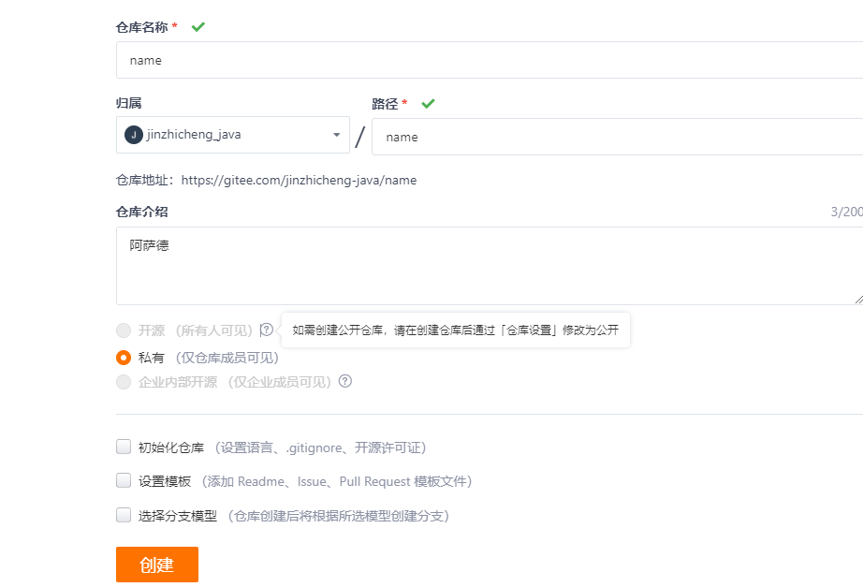Click the J avatar icon in 归属 selector
863x587 pixels.
(x=134, y=135)
